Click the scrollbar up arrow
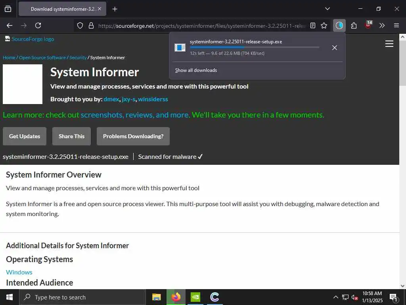This screenshot has width=406, height=305. 402,37
